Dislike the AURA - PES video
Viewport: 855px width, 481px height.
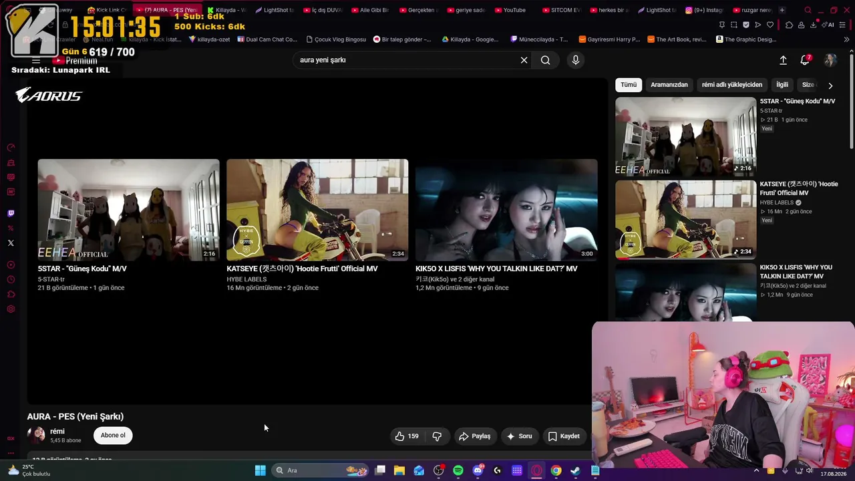[437, 436]
